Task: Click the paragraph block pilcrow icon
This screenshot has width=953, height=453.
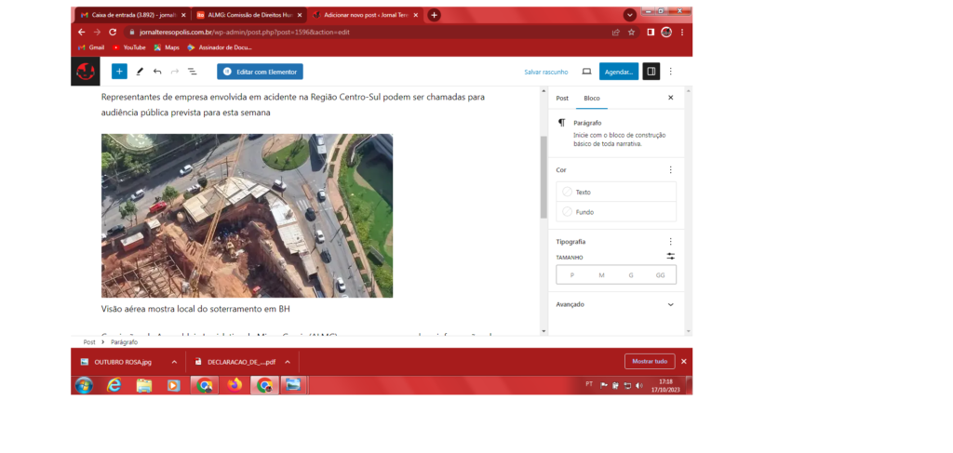Action: [x=561, y=123]
